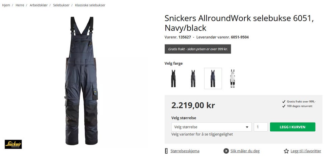Select the white overalls color variant

click(x=233, y=78)
